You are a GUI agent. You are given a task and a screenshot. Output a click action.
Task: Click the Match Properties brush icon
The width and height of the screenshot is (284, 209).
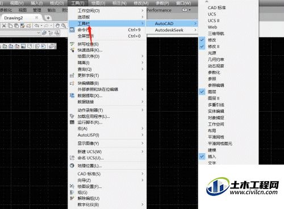(x=23, y=26)
